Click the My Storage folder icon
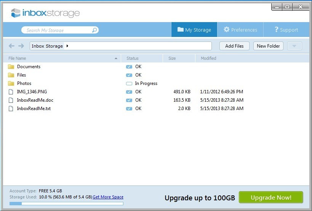This screenshot has width=312, height=211. pos(181,29)
